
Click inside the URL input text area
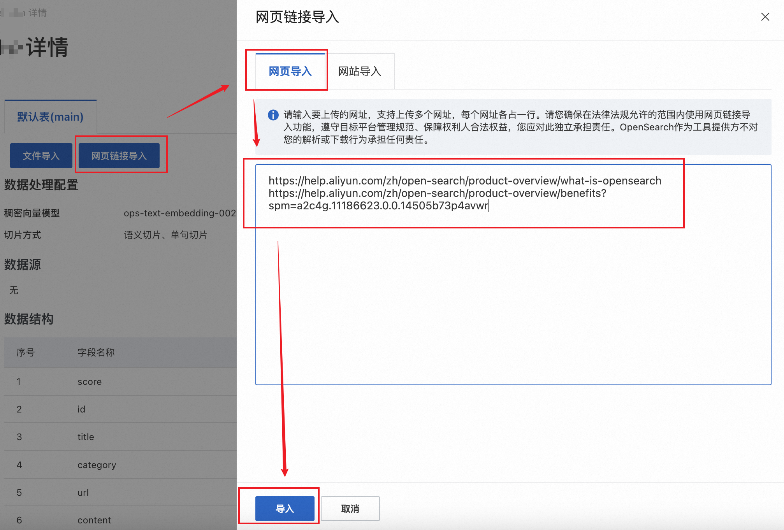(513, 275)
